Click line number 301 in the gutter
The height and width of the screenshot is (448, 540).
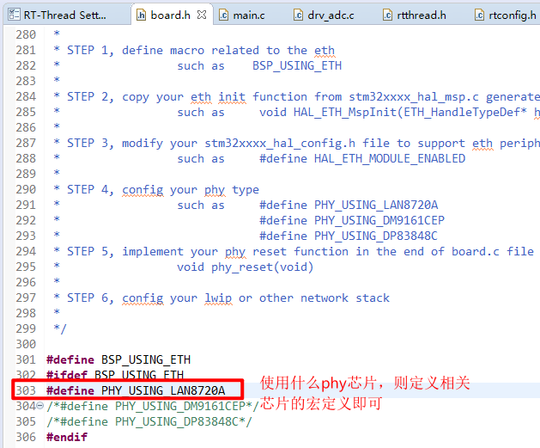(26, 359)
